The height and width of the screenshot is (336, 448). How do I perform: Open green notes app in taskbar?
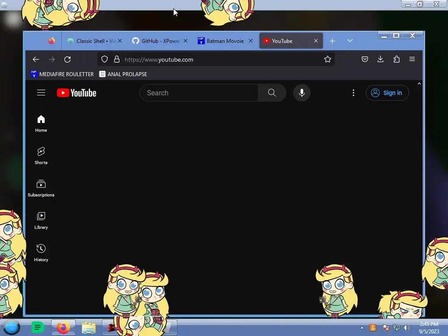point(37,327)
